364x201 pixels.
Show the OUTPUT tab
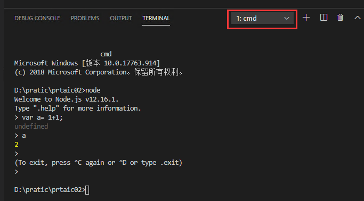(121, 18)
